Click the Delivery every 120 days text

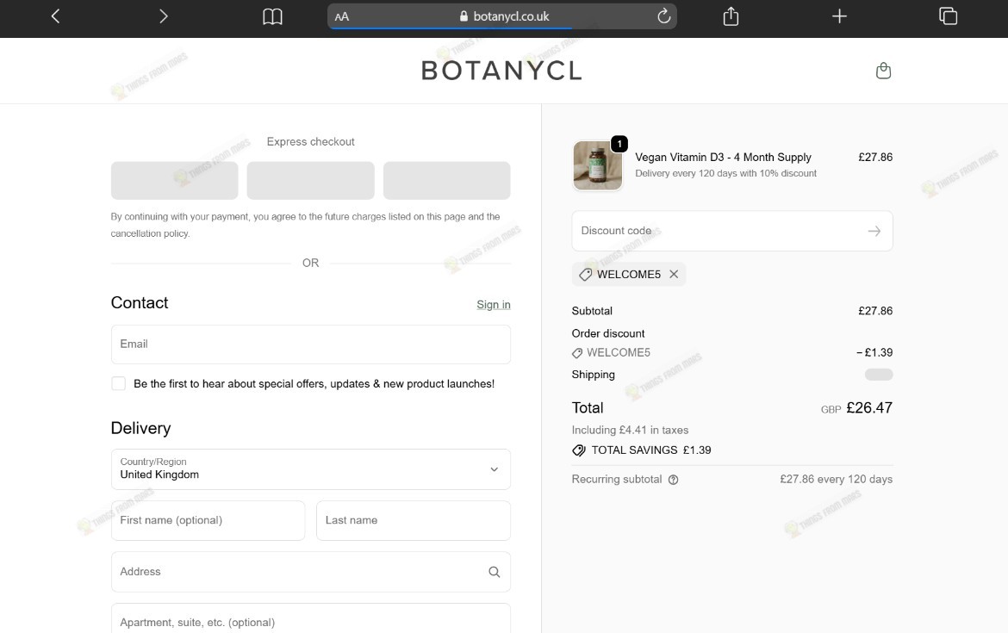click(725, 173)
